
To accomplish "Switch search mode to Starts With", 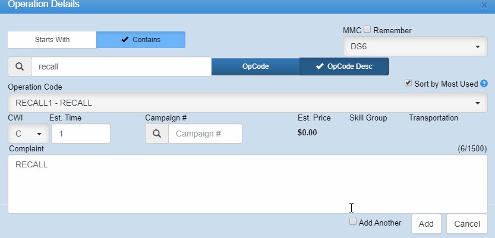I will (x=52, y=40).
